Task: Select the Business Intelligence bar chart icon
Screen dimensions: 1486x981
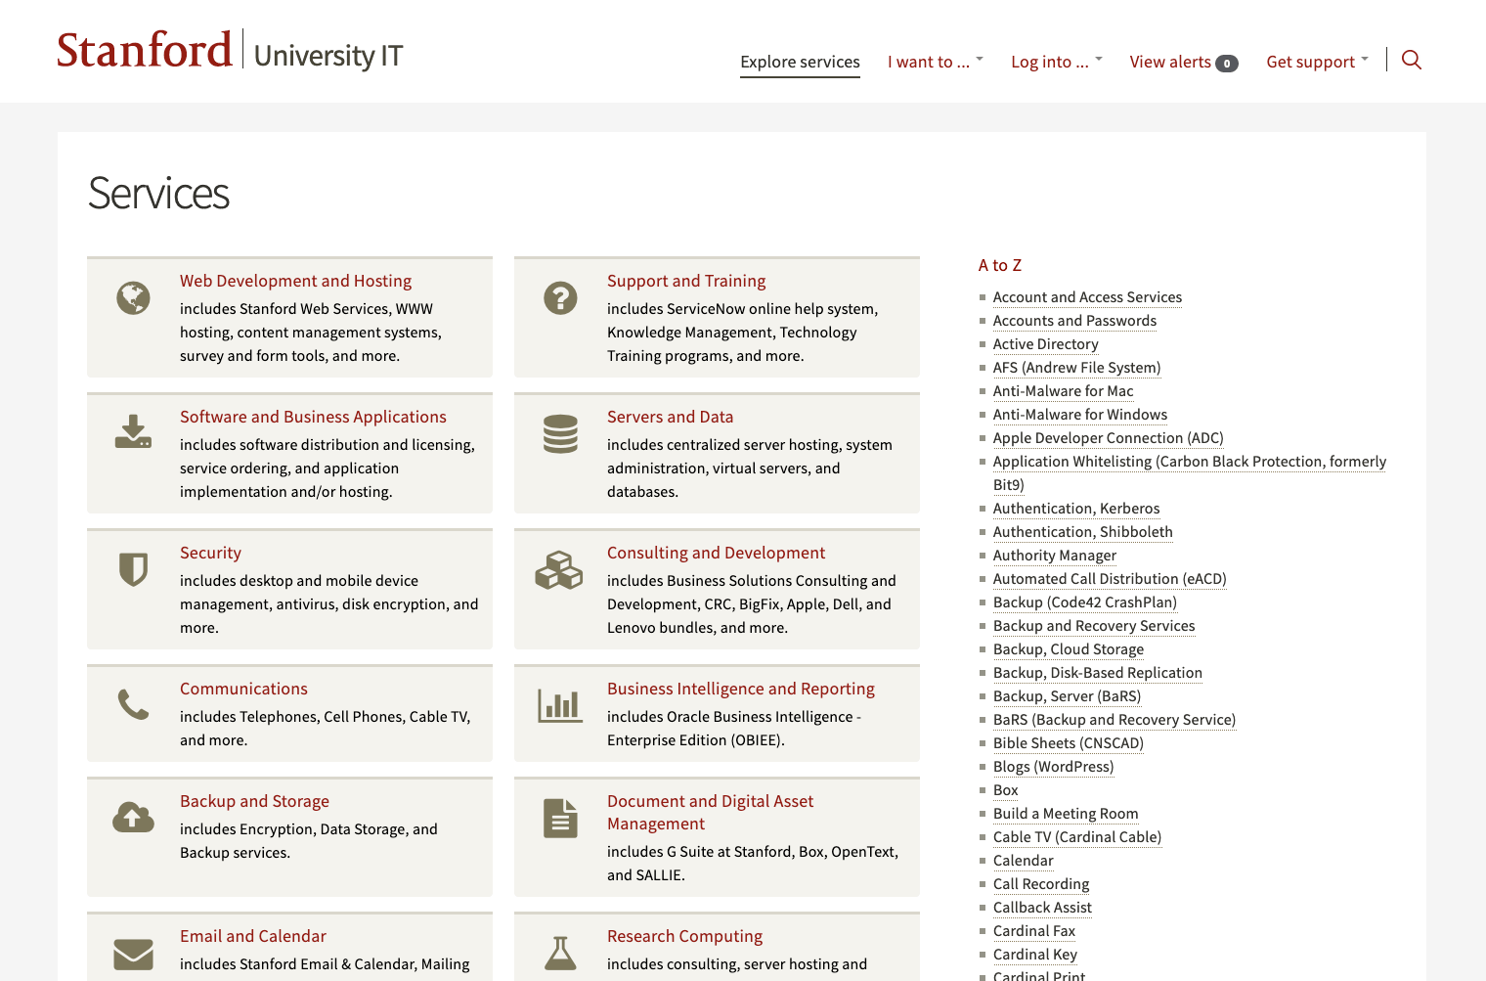Action: pyautogui.click(x=559, y=704)
